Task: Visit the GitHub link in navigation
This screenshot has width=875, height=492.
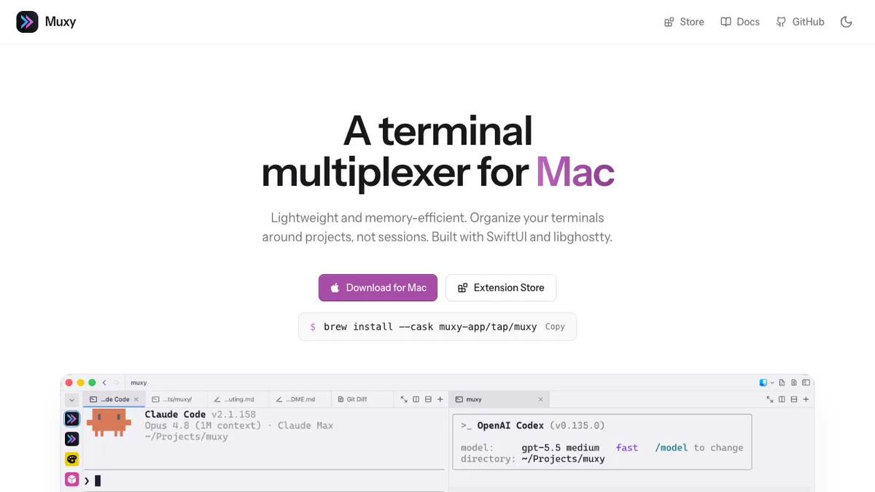Action: [800, 22]
